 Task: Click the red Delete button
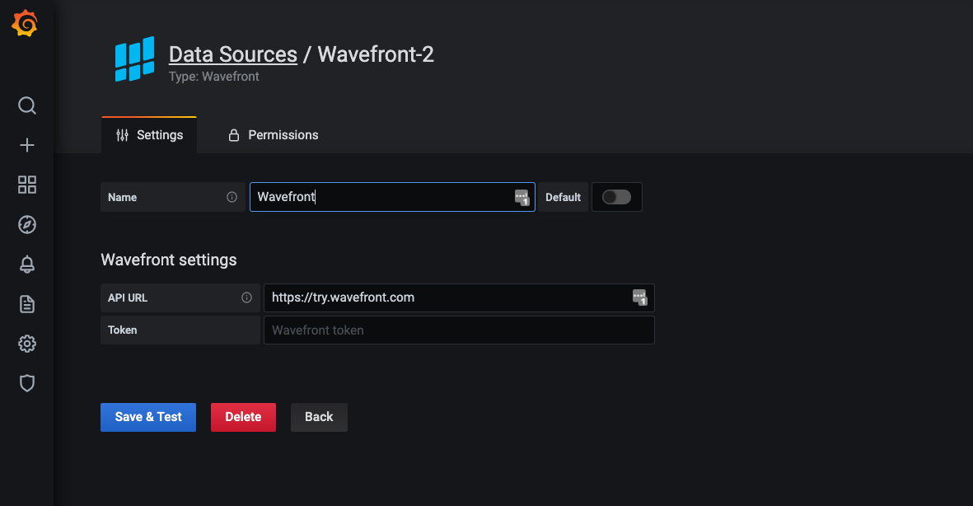pos(243,417)
